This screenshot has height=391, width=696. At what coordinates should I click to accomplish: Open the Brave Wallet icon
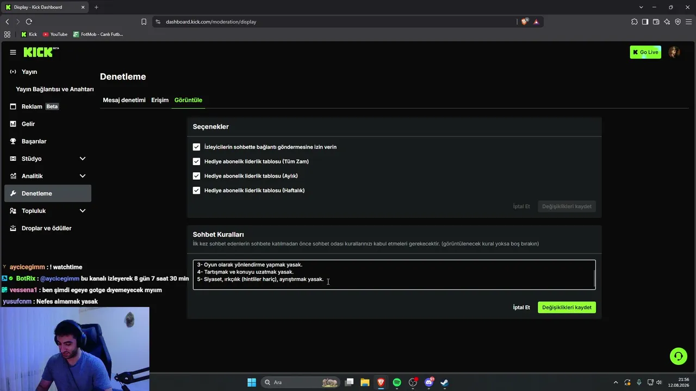[x=656, y=22]
